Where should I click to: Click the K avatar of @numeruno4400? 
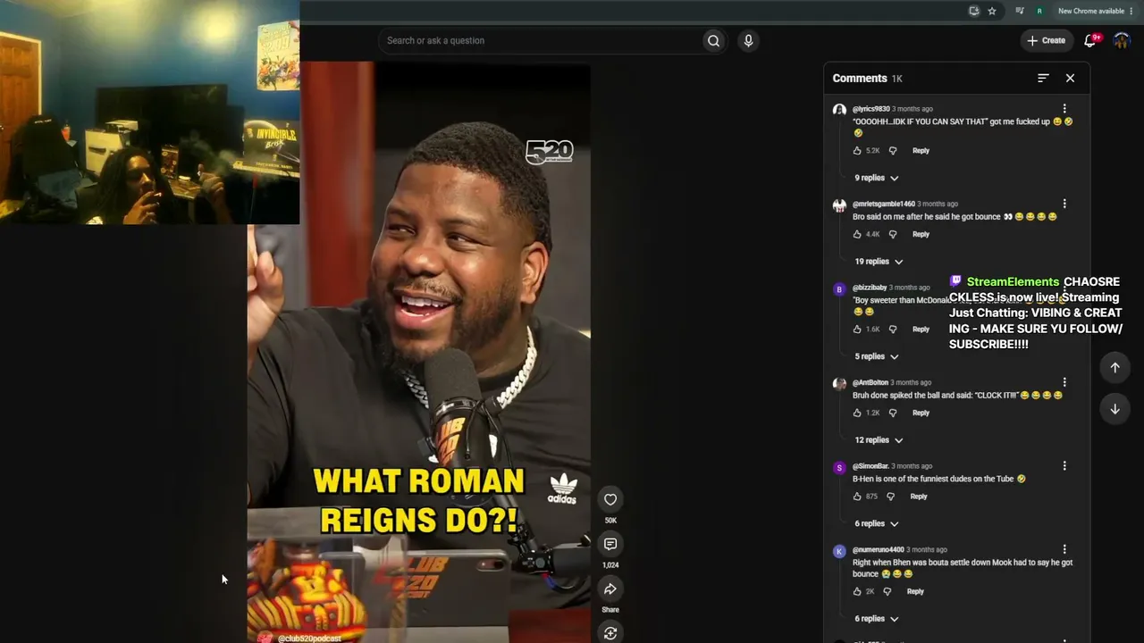point(839,551)
